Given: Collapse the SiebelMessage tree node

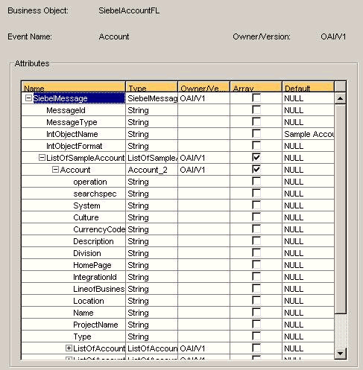Looking at the screenshot, I should pyautogui.click(x=29, y=98).
